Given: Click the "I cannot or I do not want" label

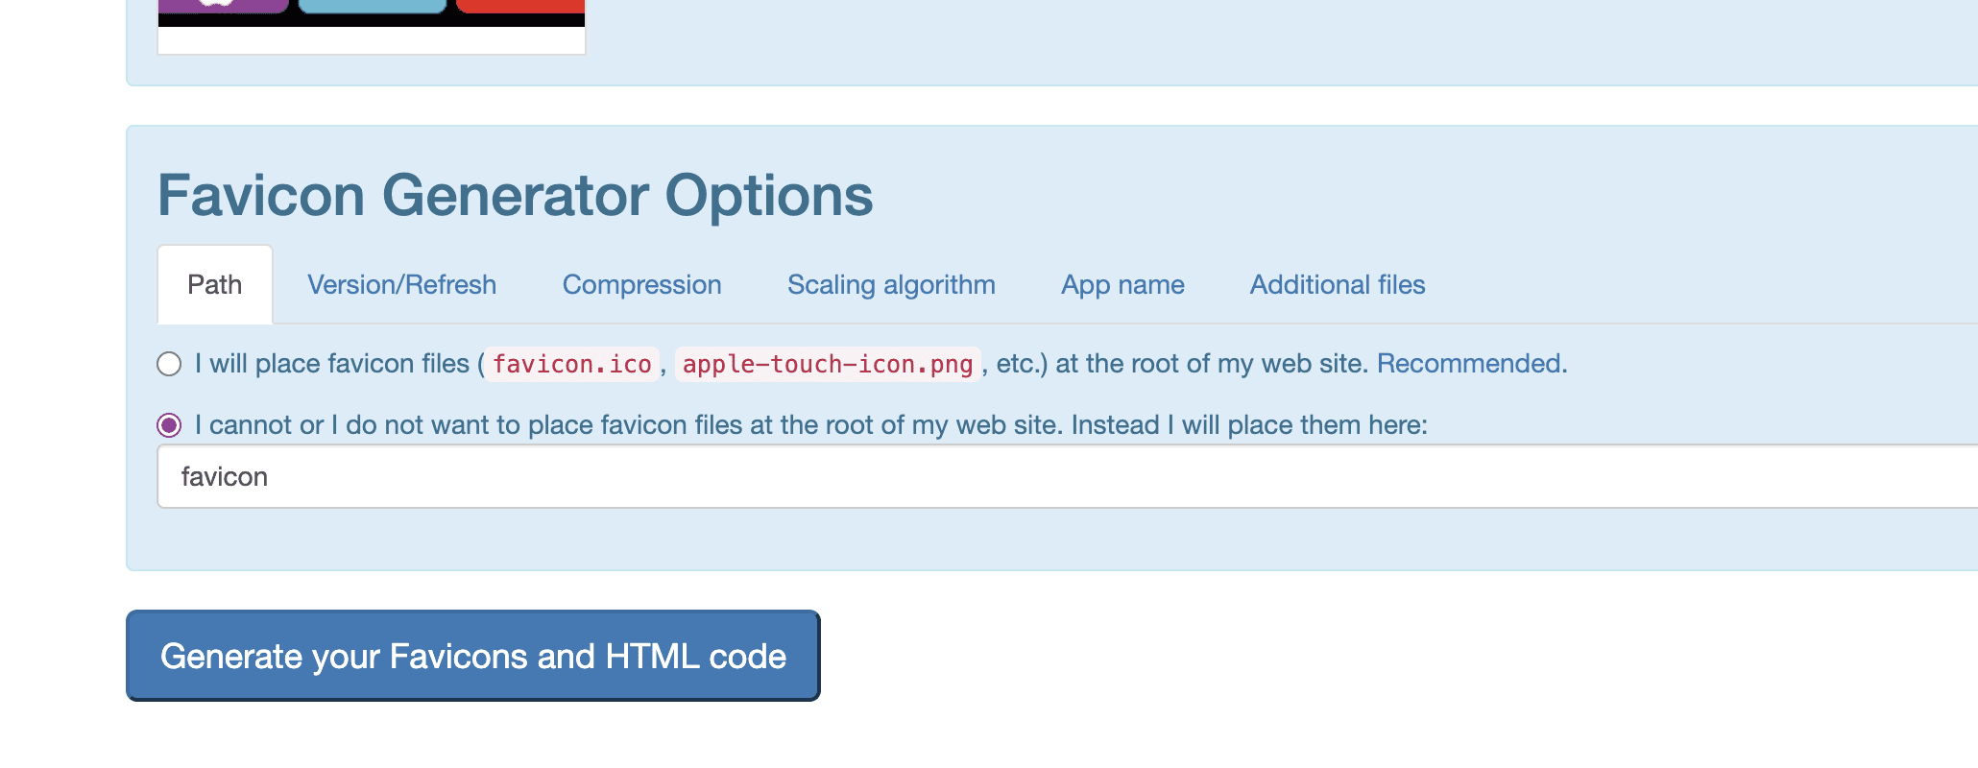Looking at the screenshot, I should click(x=810, y=425).
